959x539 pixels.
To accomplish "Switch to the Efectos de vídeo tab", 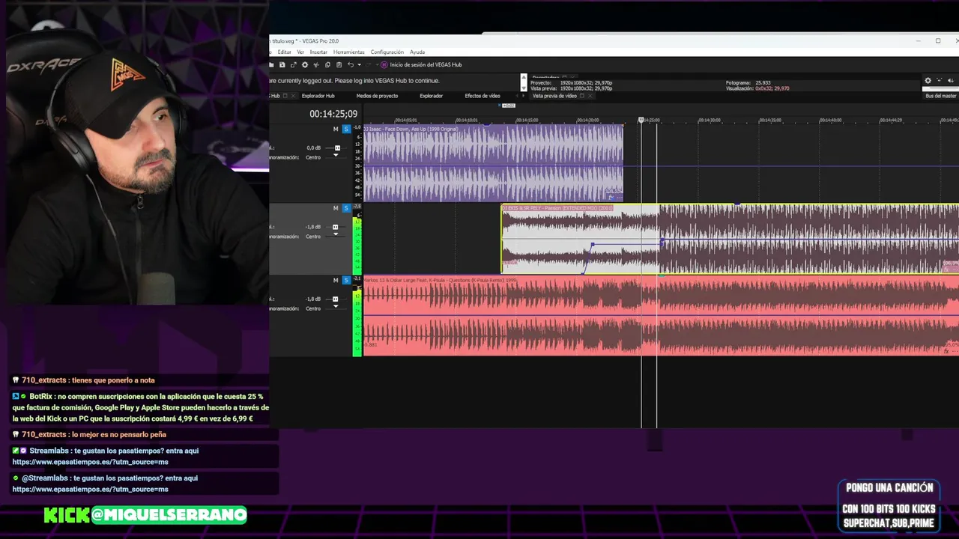I will click(482, 96).
